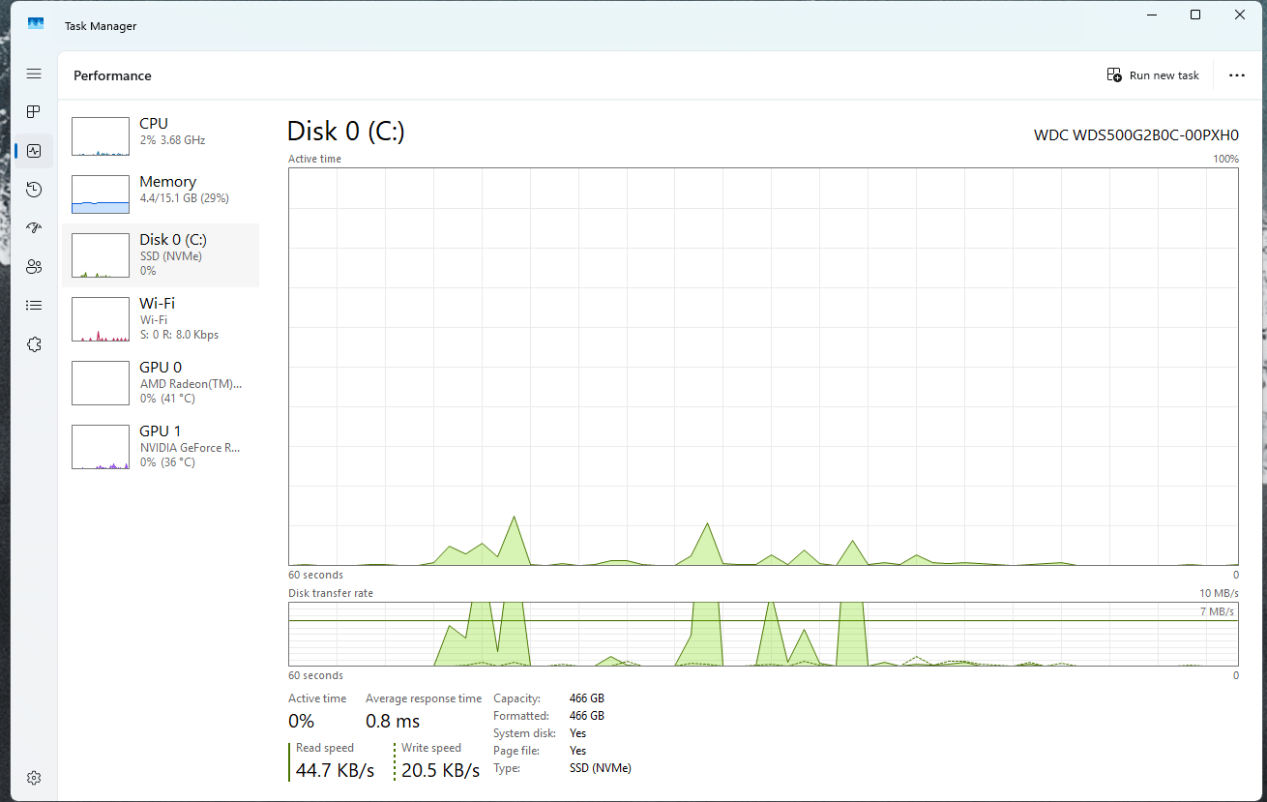
Task: Click the Active time 0% value
Action: [x=302, y=721]
